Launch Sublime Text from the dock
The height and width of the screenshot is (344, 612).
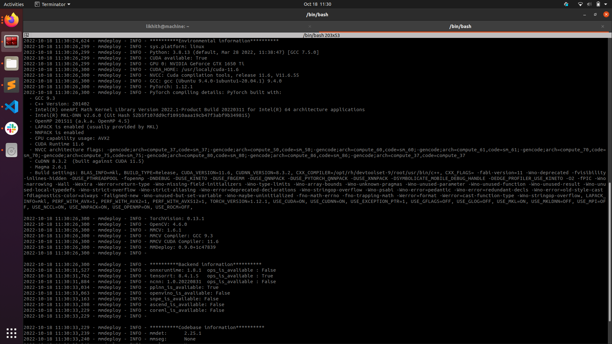click(x=11, y=85)
